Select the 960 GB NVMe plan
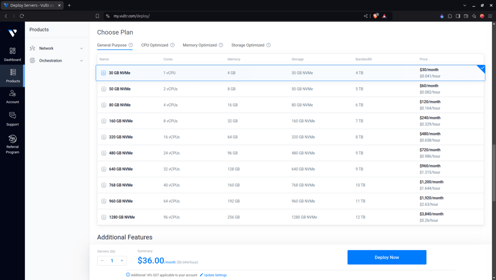 290,201
